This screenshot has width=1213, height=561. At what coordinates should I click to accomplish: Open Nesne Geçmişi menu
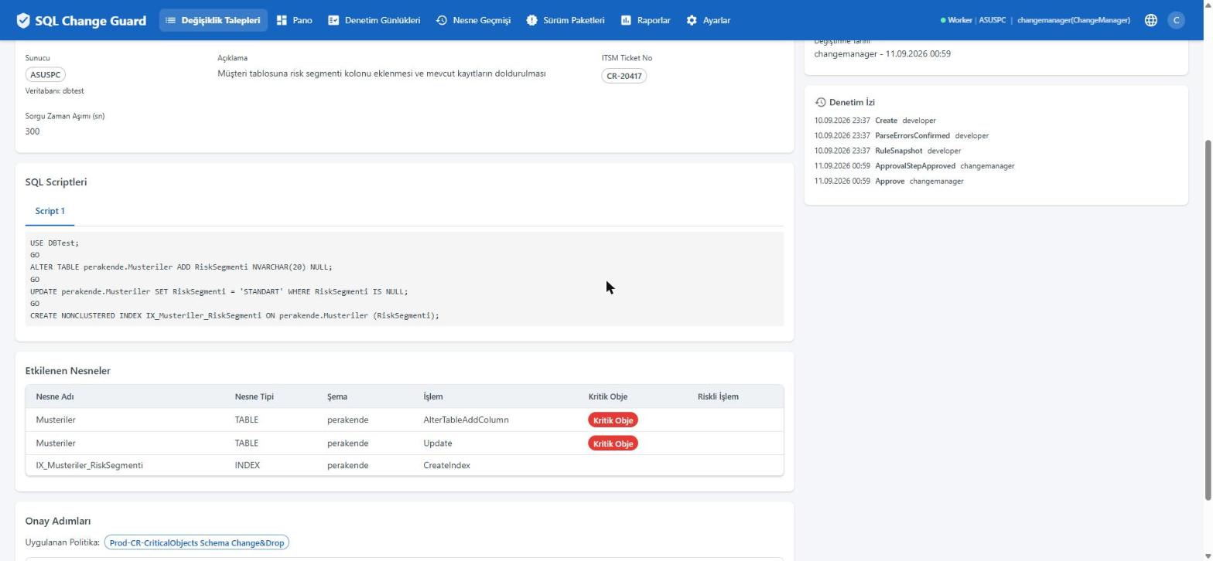[473, 20]
